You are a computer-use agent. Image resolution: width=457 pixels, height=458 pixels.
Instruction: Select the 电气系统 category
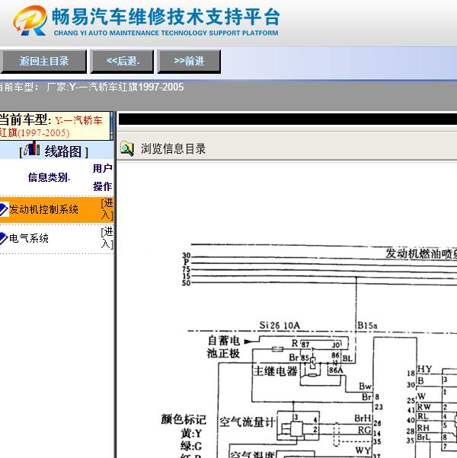pos(29,238)
